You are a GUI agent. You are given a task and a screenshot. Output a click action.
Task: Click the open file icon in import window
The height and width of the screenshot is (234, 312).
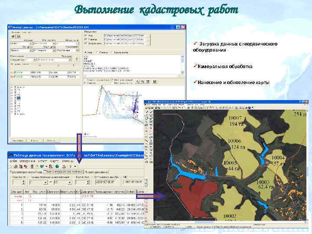[x=13, y=36]
